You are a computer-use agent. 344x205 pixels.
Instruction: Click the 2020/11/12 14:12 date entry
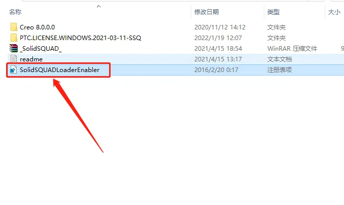tap(220, 27)
